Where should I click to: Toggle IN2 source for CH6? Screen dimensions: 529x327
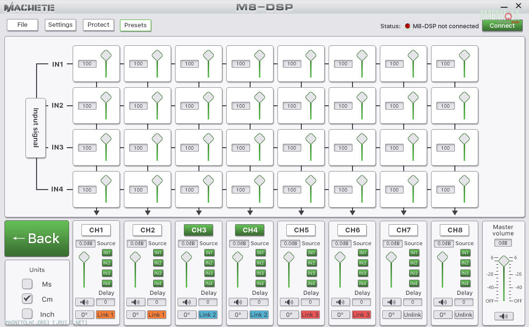[363, 263]
